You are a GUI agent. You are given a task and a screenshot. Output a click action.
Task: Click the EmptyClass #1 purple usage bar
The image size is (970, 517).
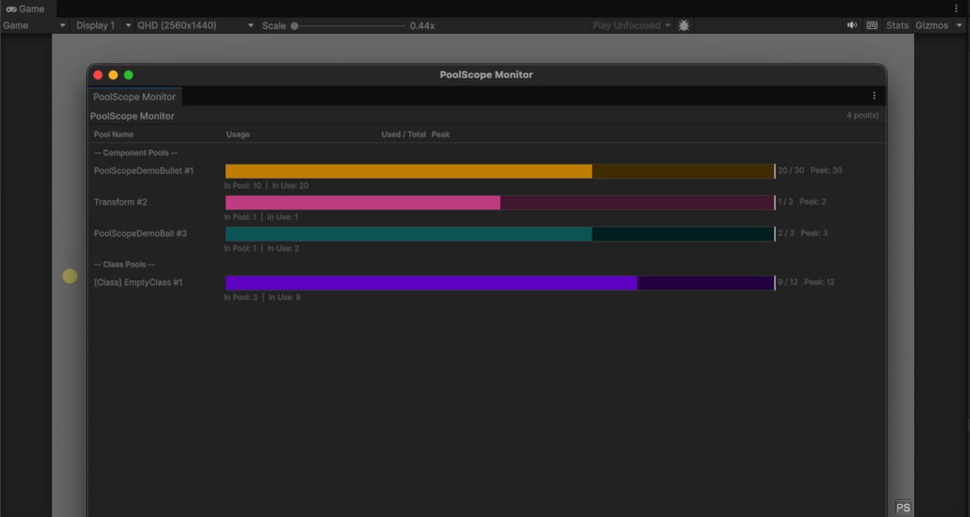tap(500, 283)
